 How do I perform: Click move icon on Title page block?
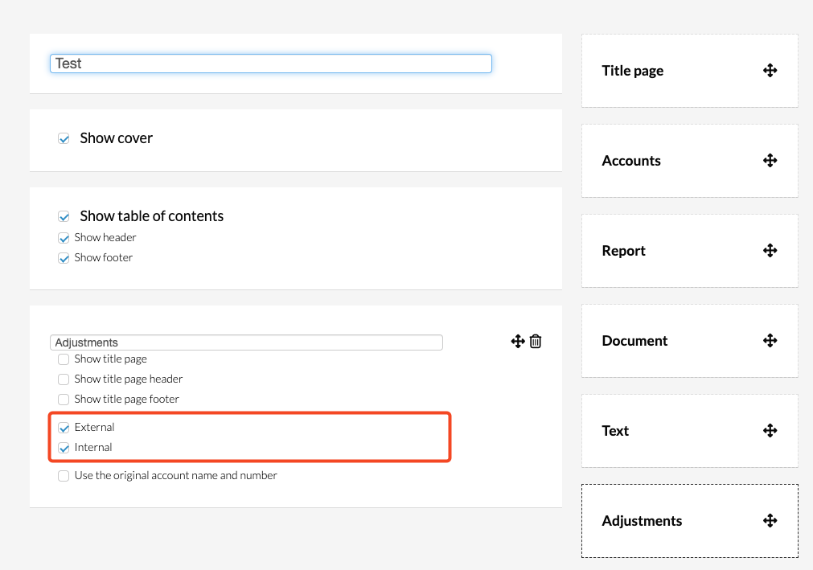pyautogui.click(x=770, y=71)
